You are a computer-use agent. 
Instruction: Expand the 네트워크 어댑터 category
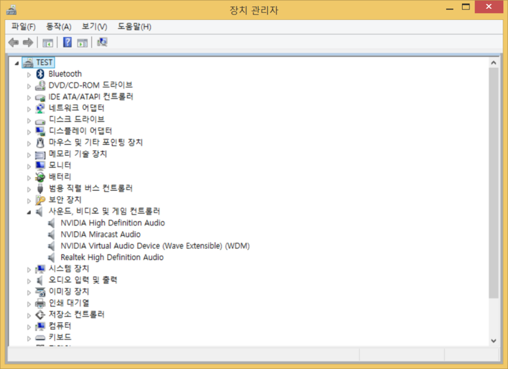pos(29,109)
